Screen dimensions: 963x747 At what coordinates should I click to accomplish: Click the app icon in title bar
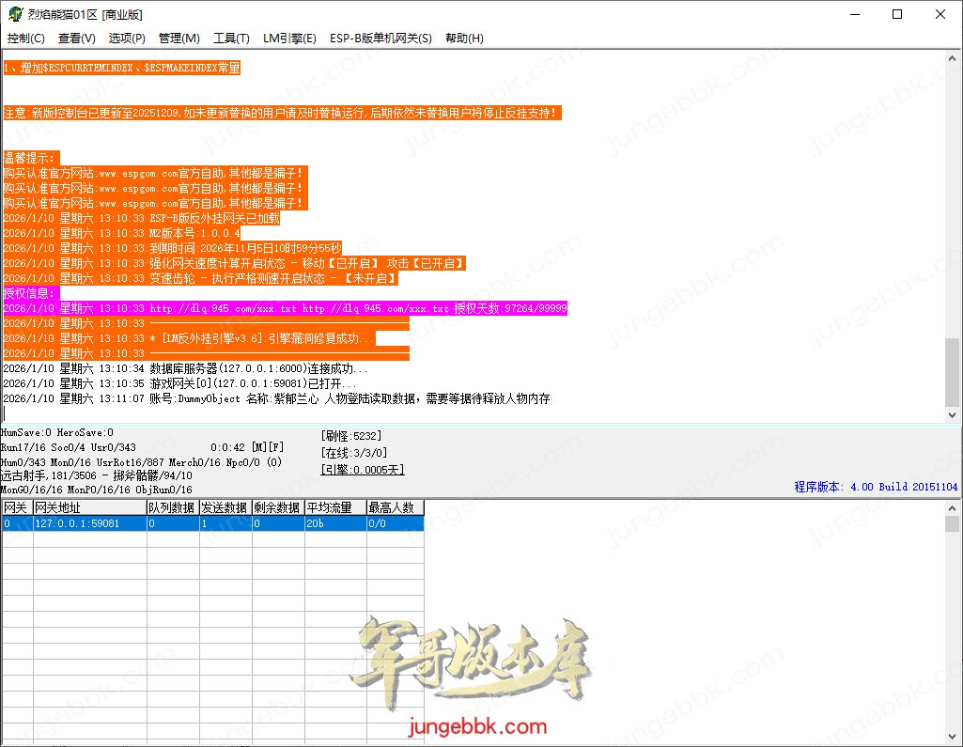tap(13, 14)
